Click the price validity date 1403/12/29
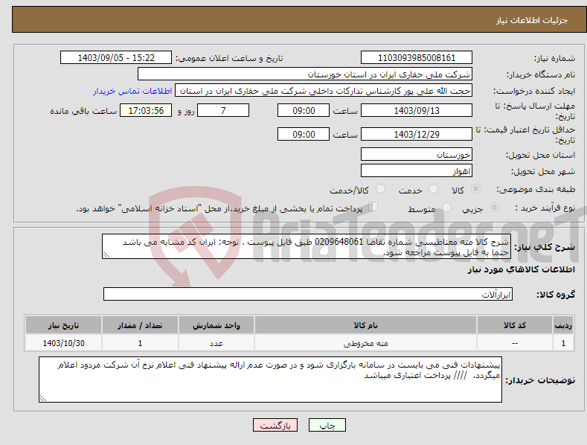Screen dimensions: 587x445 pos(417,134)
